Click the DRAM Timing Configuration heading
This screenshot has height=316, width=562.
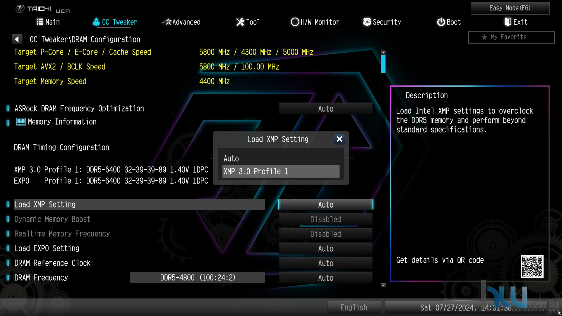(61, 147)
